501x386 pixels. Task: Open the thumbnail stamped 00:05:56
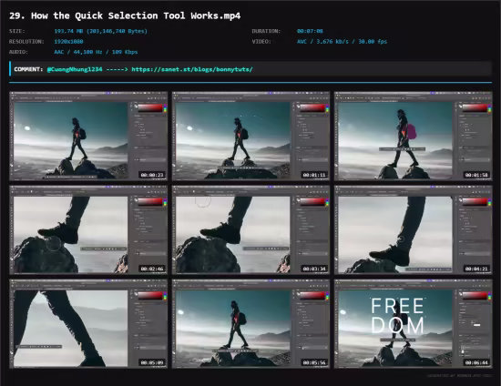click(x=250, y=324)
